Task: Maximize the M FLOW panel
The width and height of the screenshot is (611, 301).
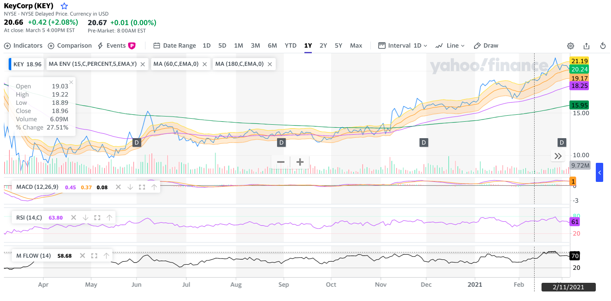Action: pos(94,256)
